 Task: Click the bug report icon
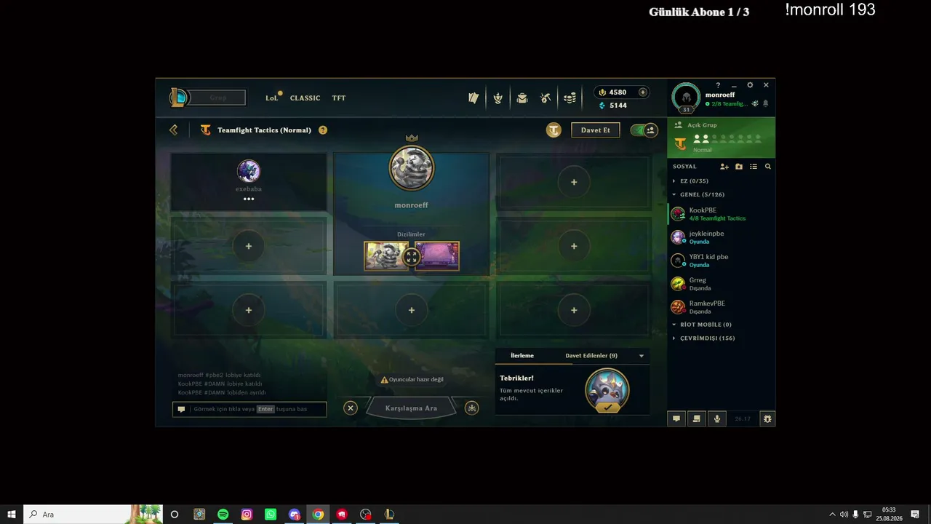tap(767, 418)
